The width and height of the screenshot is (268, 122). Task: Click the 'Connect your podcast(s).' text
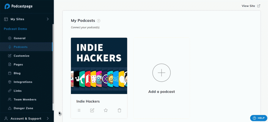pyautogui.click(x=85, y=27)
